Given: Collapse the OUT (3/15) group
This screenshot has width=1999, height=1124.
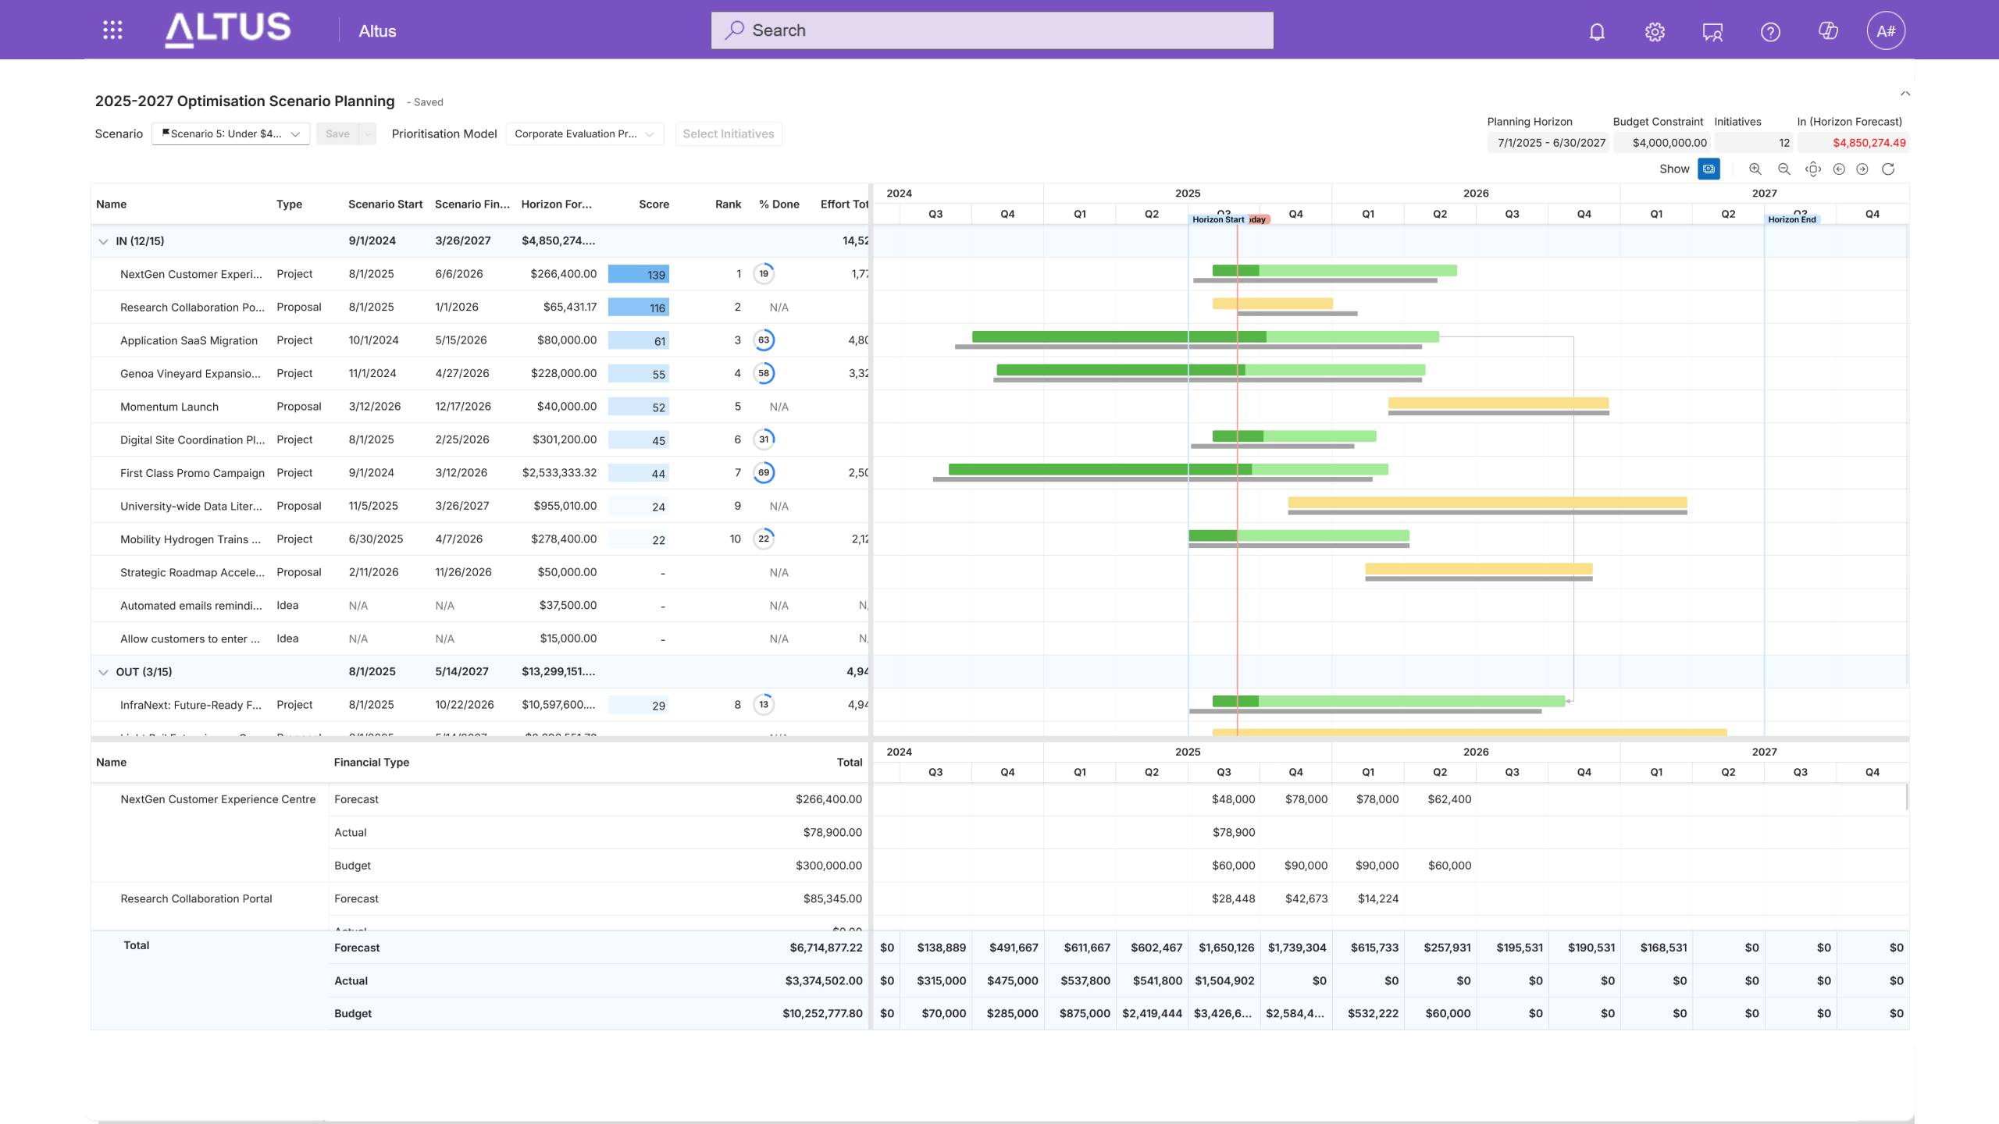Looking at the screenshot, I should pos(103,672).
